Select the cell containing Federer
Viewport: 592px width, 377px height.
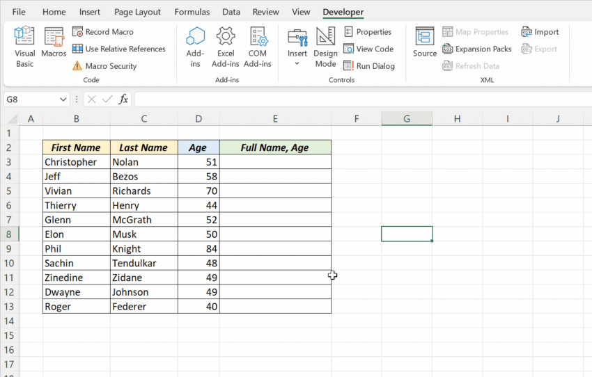[x=144, y=307]
